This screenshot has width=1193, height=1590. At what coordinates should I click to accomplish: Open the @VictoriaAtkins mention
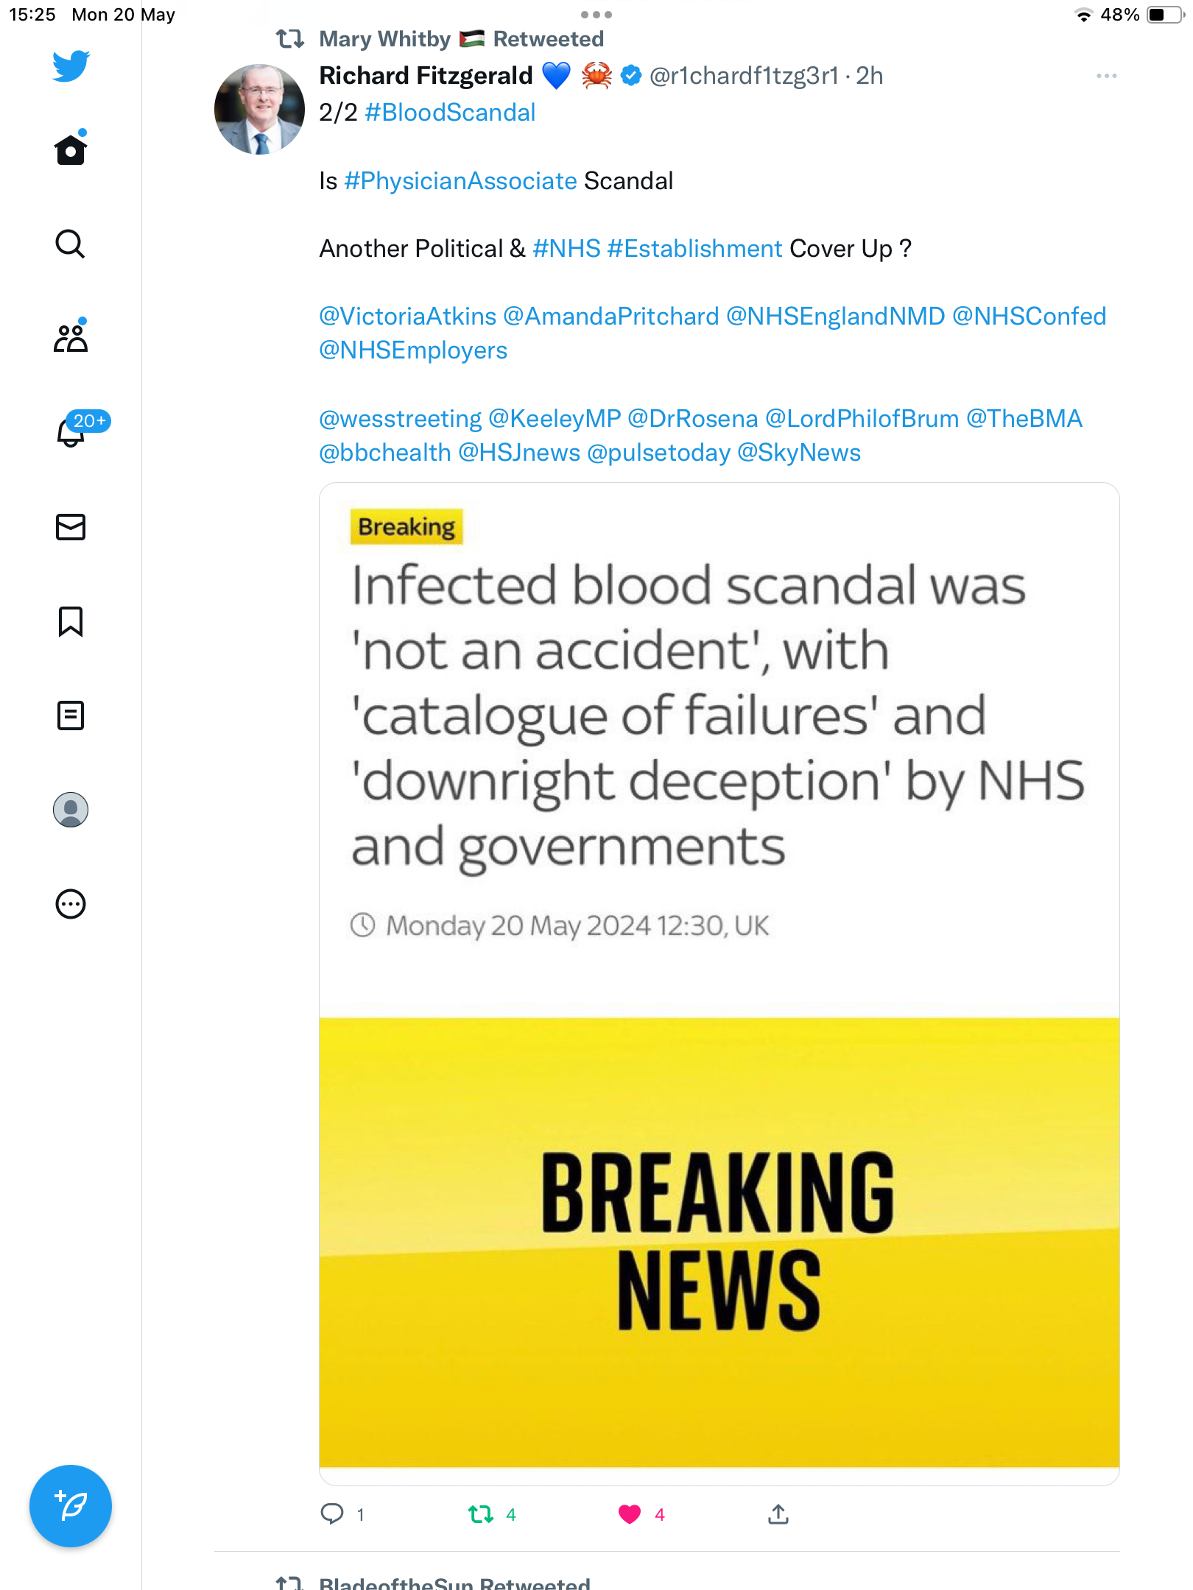coord(407,316)
